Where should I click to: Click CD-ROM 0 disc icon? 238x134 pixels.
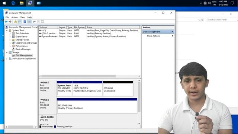(42, 117)
